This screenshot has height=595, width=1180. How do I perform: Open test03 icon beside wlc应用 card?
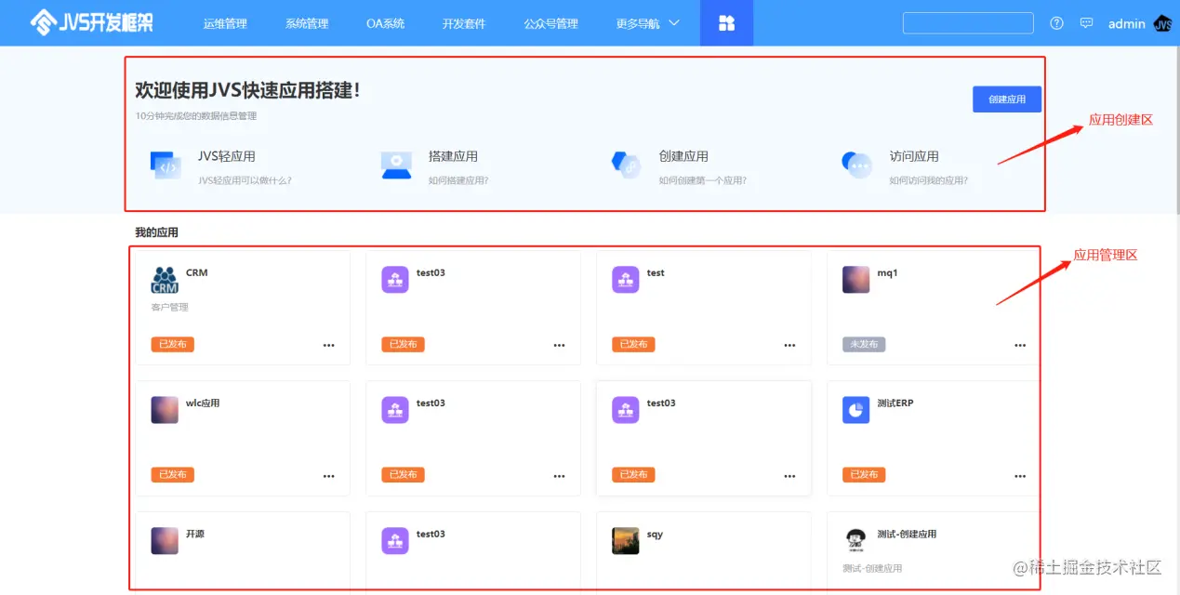click(395, 410)
